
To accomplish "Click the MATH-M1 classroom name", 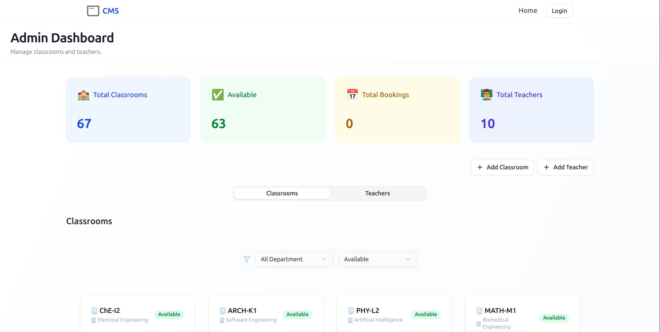I will click(500, 310).
